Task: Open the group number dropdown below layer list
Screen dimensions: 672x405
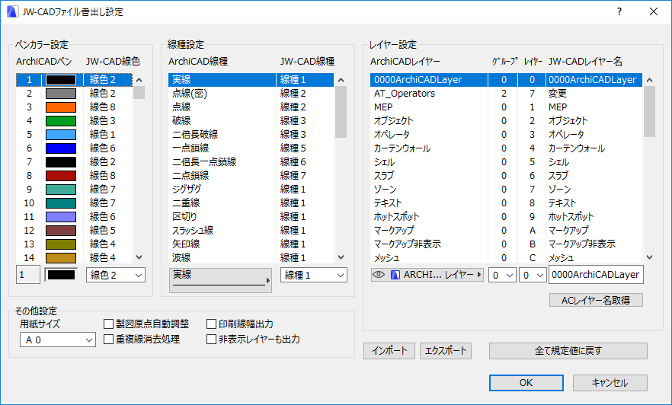Action: coord(502,275)
